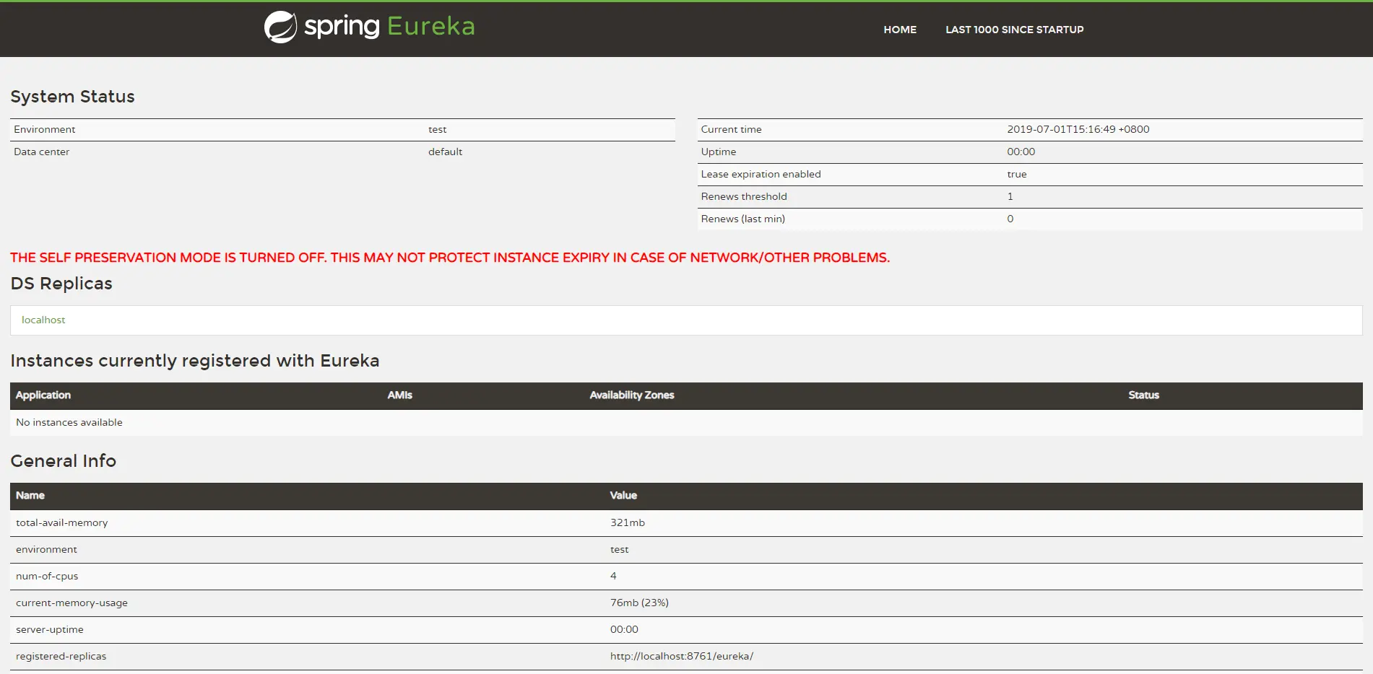Select the General Info heading

point(63,461)
